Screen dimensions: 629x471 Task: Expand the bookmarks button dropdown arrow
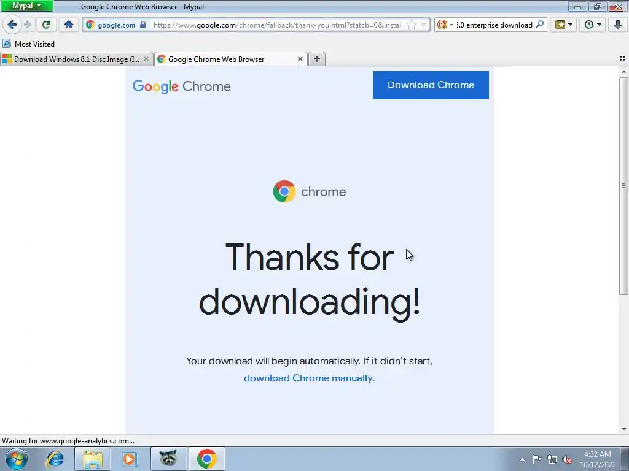[x=571, y=25]
